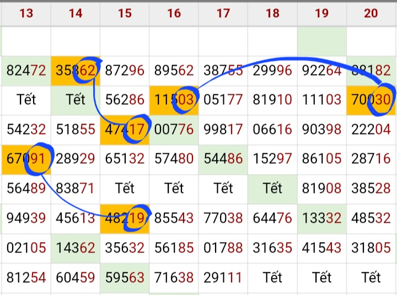Screen dimensions: 397x295
Task: Click column header 13
Action: pyautogui.click(x=26, y=13)
